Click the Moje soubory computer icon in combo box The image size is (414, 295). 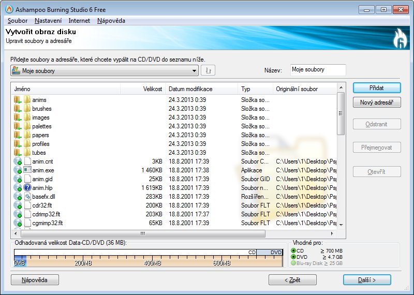click(x=16, y=70)
